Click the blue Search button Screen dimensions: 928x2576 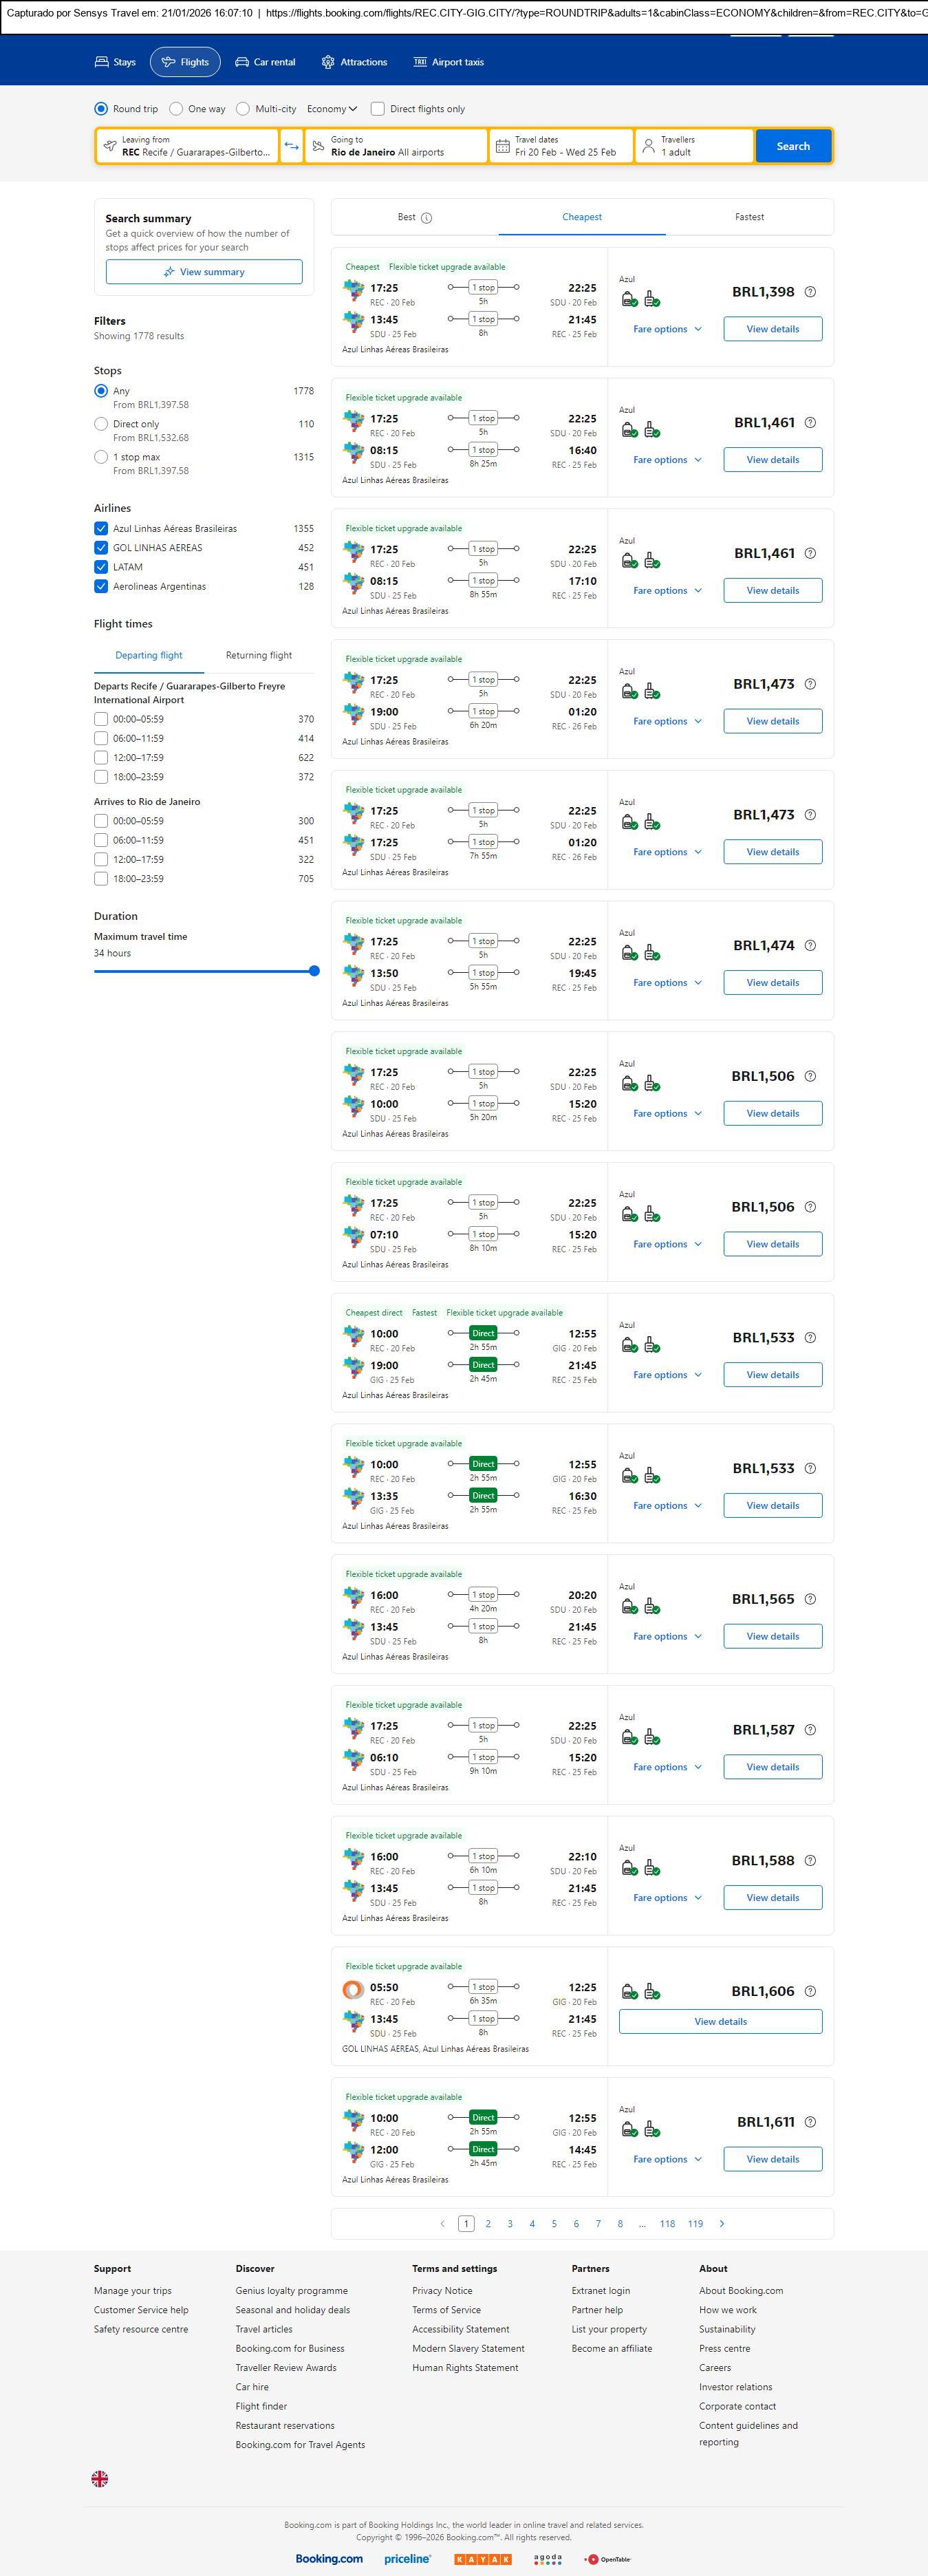793,146
